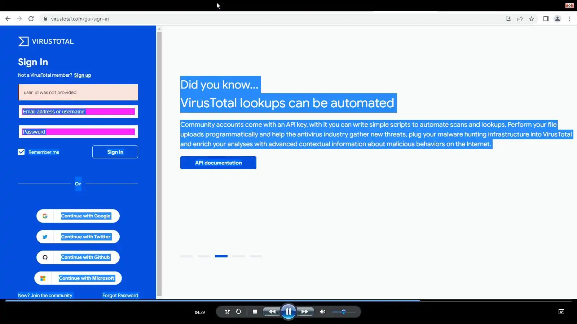Screen dimensions: 577x324
Task: Click the sign-in panel scrollbar
Action: coord(159,164)
